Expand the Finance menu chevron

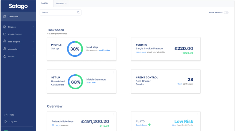click(33, 27)
